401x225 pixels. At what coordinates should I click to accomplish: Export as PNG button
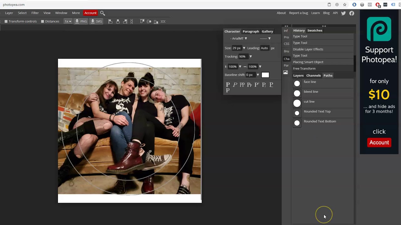(x=81, y=21)
